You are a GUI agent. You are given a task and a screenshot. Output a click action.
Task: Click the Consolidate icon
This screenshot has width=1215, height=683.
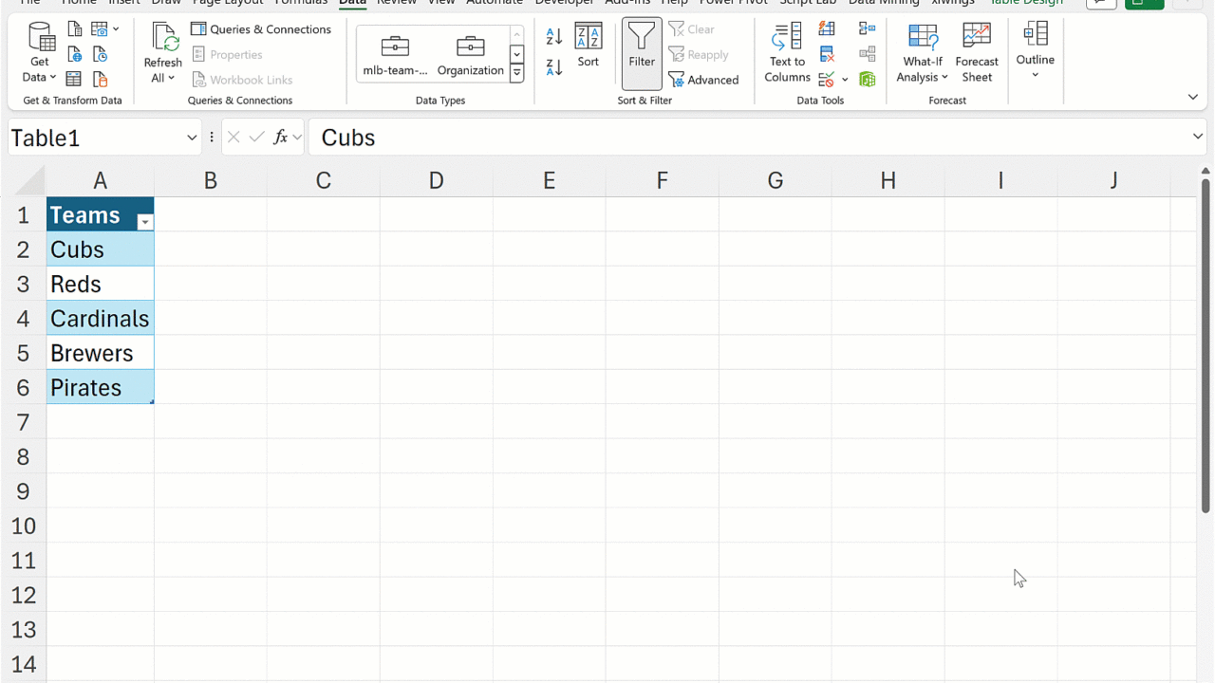[x=867, y=29]
